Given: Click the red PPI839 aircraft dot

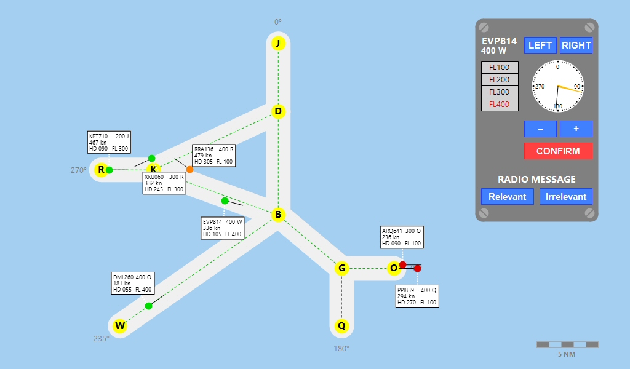Looking at the screenshot, I should [x=417, y=268].
